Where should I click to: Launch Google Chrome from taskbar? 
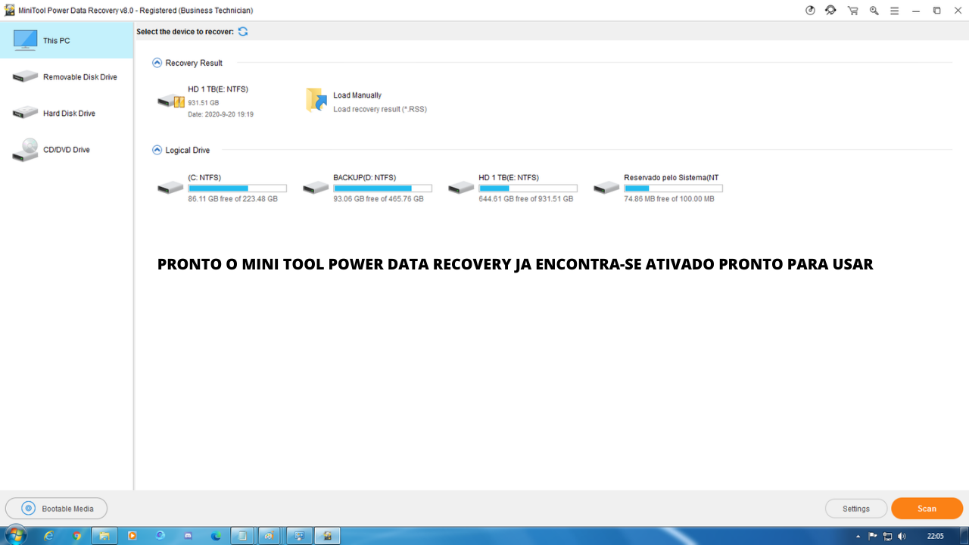pos(77,536)
